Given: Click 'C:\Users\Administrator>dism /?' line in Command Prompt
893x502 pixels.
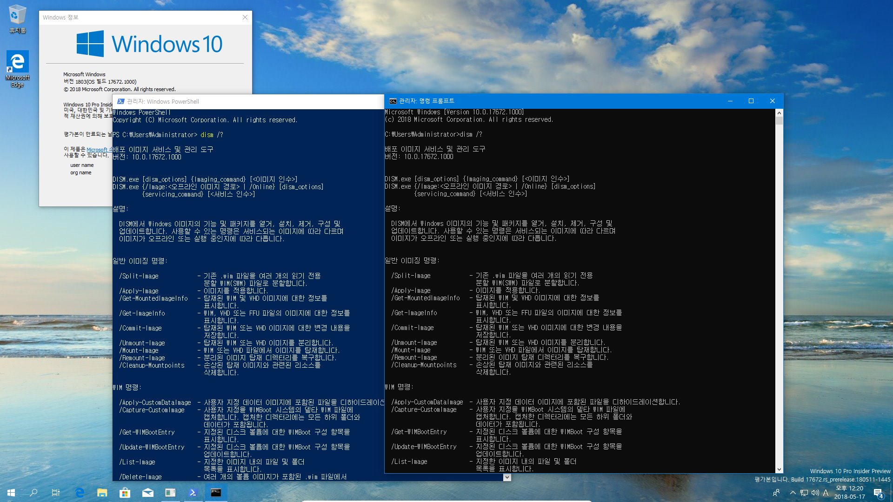Looking at the screenshot, I should [433, 134].
